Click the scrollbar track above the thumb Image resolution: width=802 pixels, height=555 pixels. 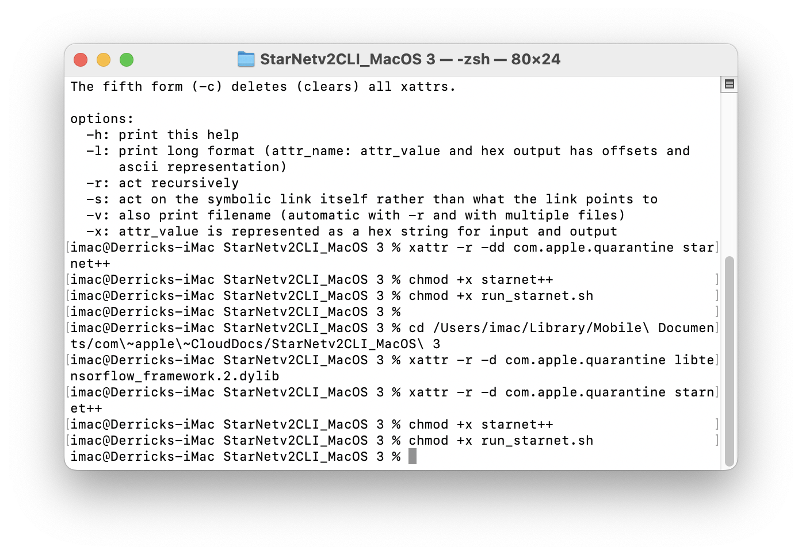[x=729, y=172]
